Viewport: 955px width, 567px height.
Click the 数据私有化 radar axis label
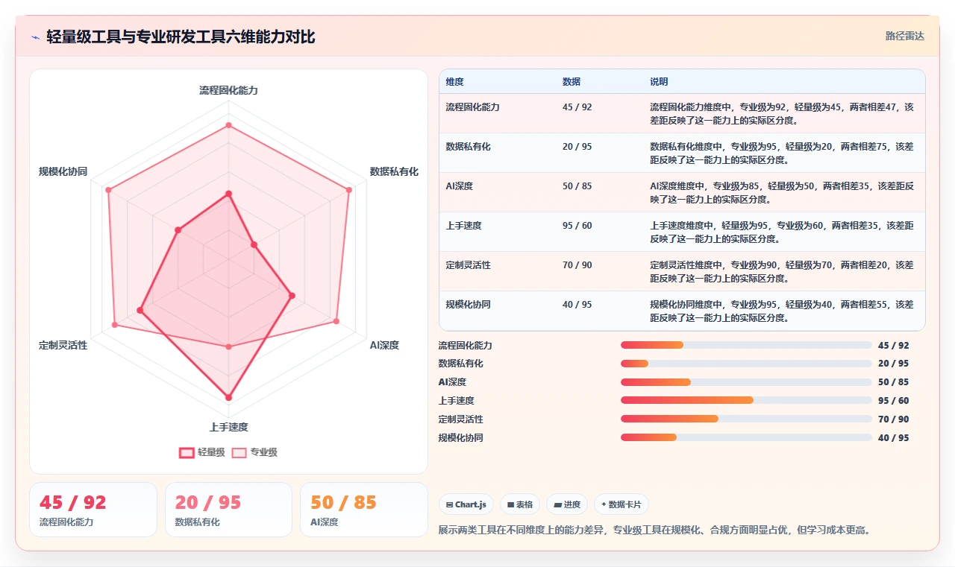pos(394,171)
